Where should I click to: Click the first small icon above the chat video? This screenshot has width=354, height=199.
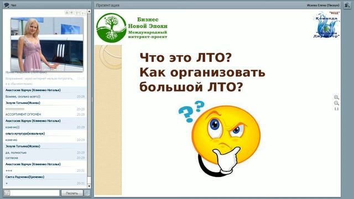[x=67, y=13]
